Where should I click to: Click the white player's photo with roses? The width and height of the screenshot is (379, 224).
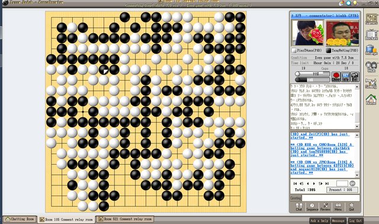click(307, 33)
